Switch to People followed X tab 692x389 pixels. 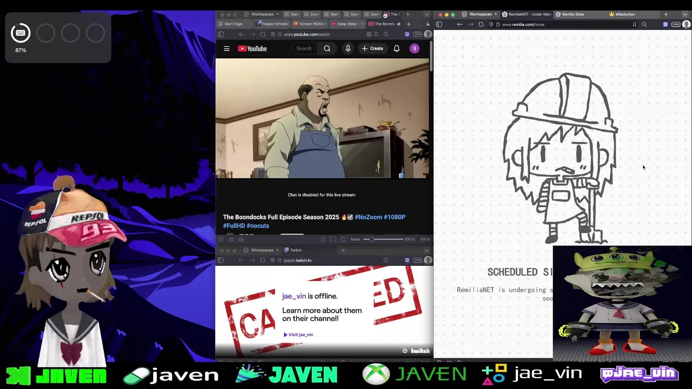point(272,24)
